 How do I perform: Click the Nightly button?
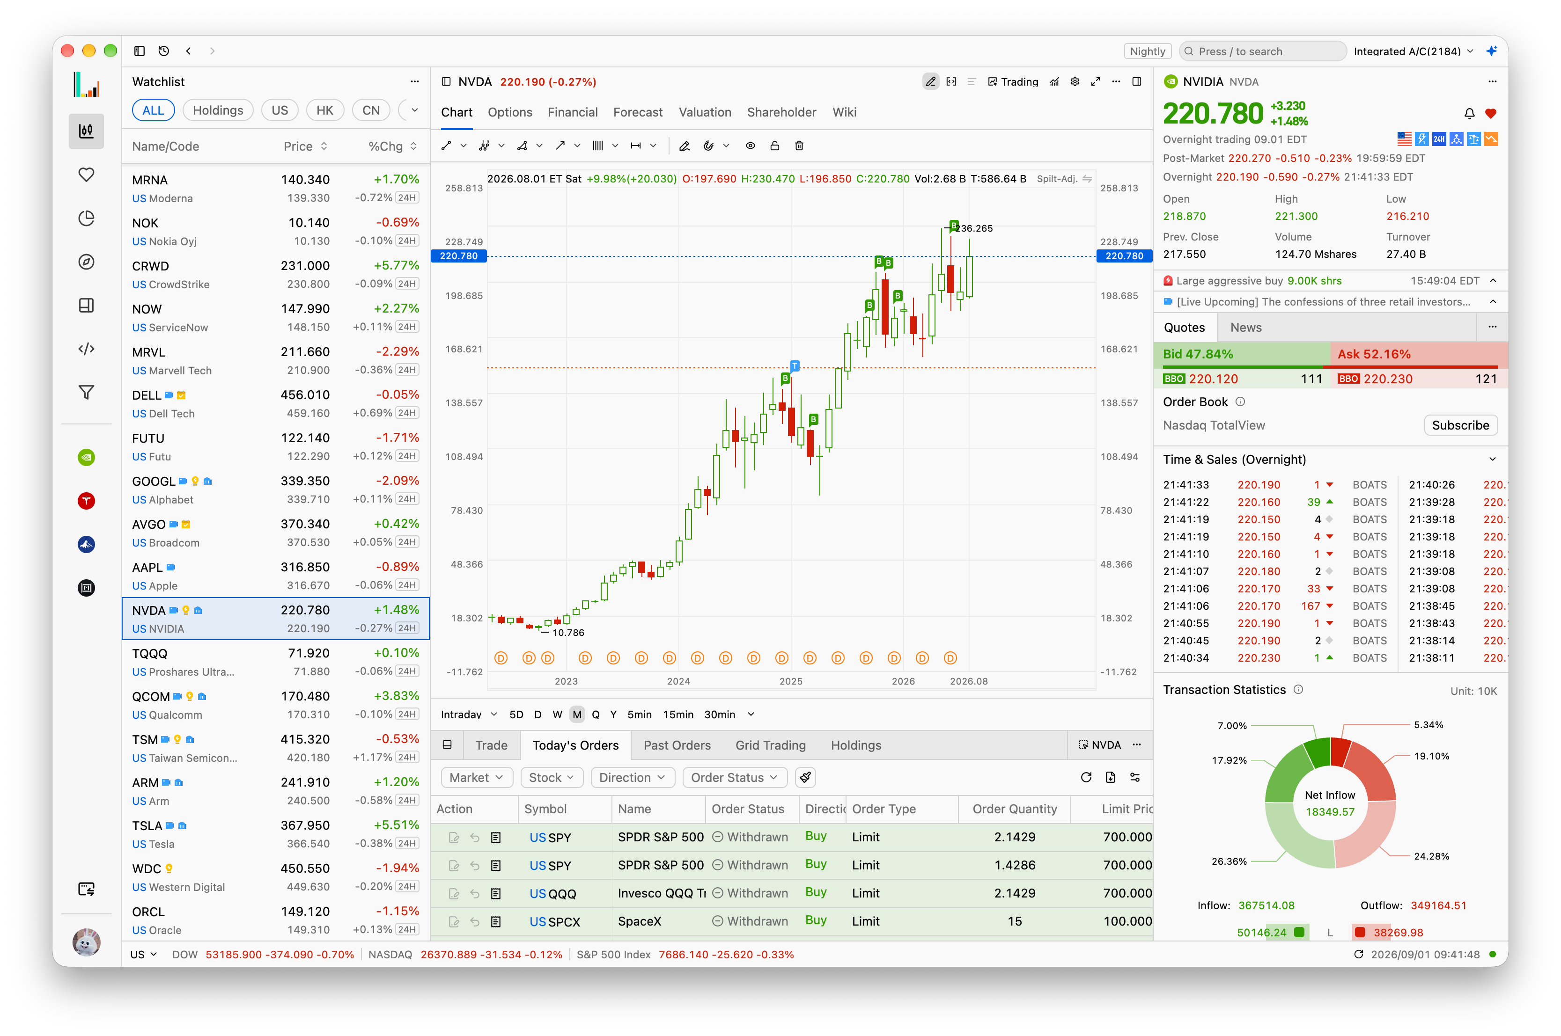pyautogui.click(x=1147, y=51)
